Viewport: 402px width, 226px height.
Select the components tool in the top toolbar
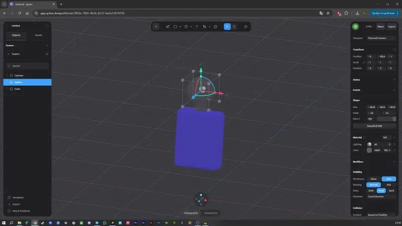pos(168,27)
